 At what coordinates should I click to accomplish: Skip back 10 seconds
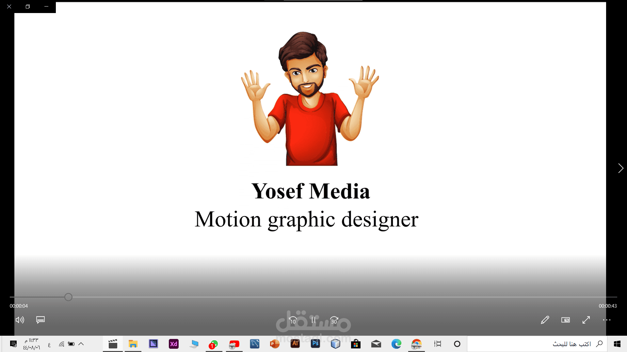(x=293, y=320)
